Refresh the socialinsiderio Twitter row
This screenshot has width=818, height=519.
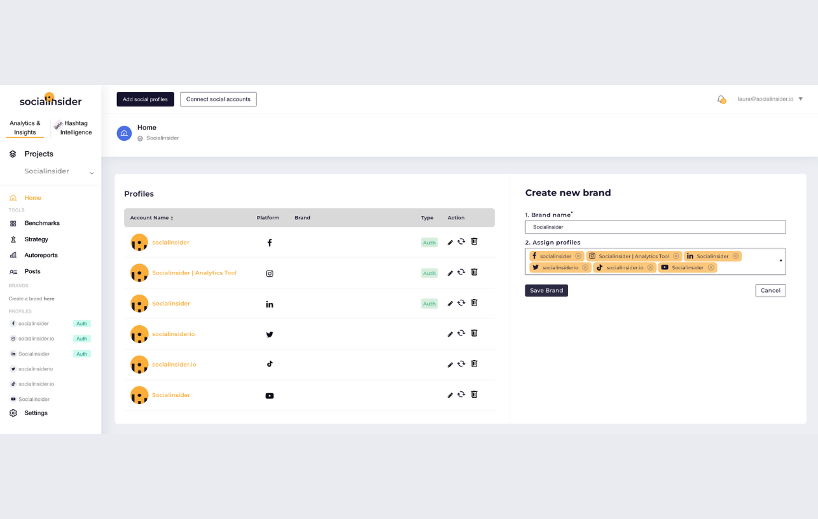461,333
